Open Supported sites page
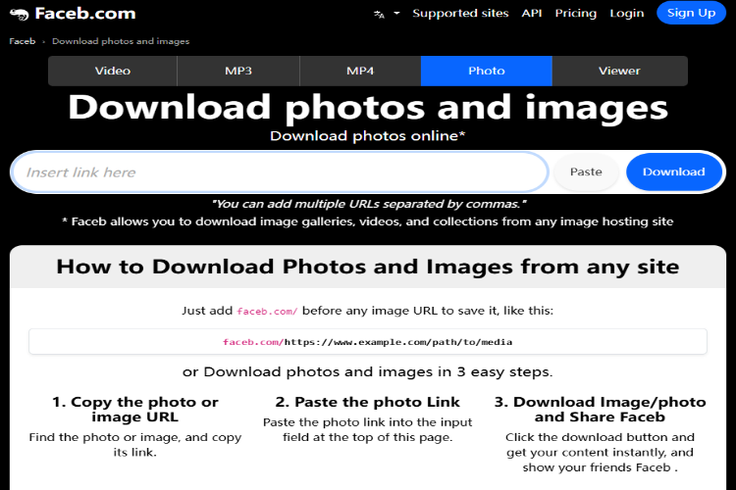The height and width of the screenshot is (490, 736). click(x=460, y=13)
